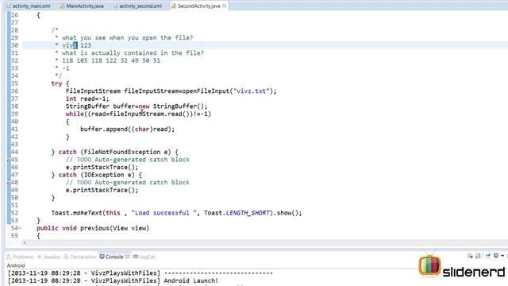Click the LogCat view icon

coord(136,257)
